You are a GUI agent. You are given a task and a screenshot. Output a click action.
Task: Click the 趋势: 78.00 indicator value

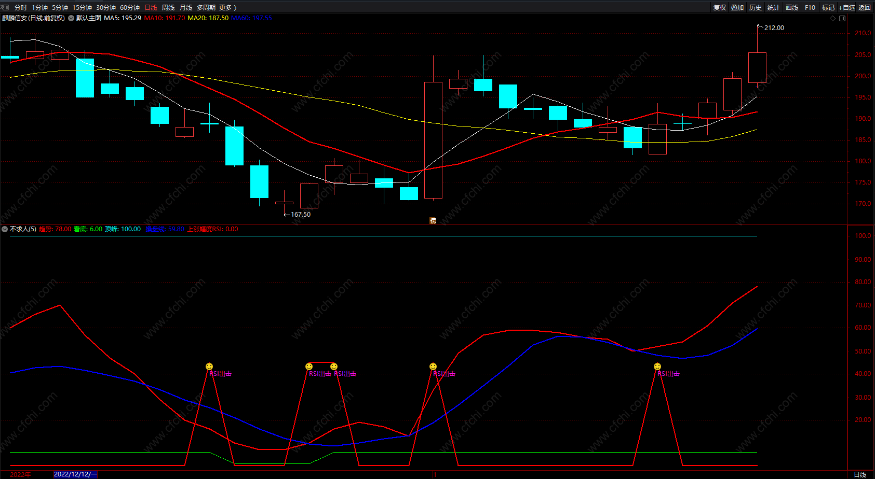pyautogui.click(x=55, y=229)
